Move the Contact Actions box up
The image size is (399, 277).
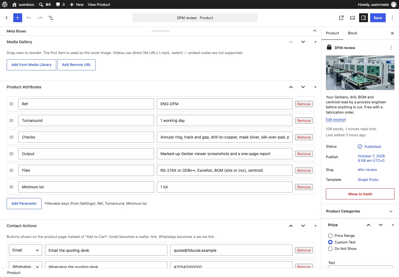tap(291, 226)
